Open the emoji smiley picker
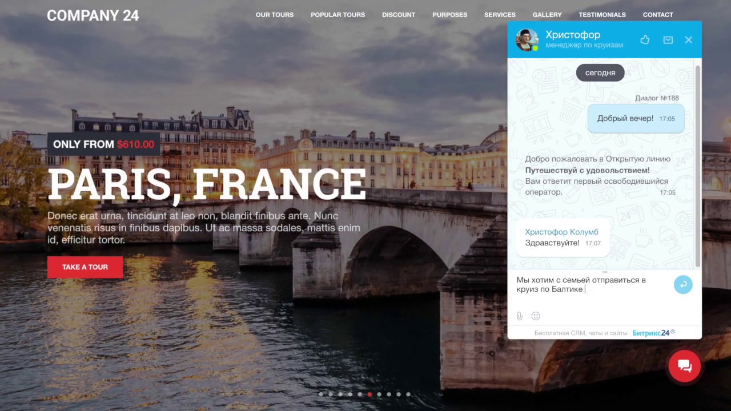731x411 pixels. [536, 316]
